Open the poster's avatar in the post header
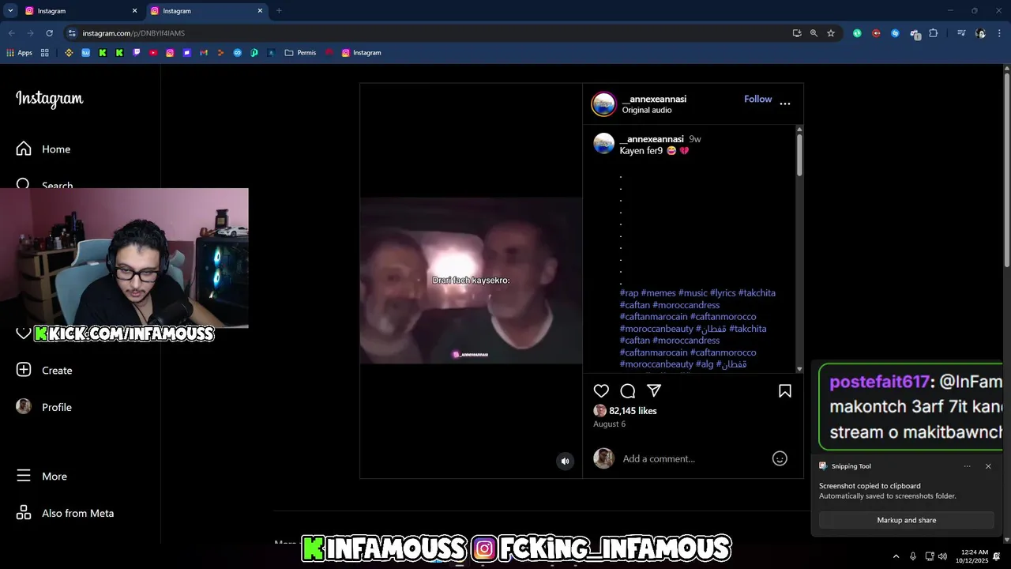The width and height of the screenshot is (1011, 569). 603,104
